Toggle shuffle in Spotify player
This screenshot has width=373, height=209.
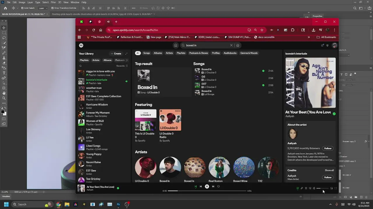click(x=196, y=186)
